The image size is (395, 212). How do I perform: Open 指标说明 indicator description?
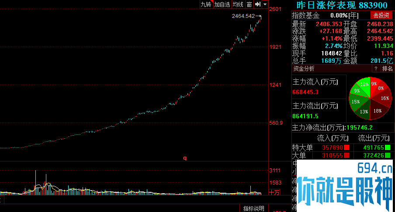[254, 209]
